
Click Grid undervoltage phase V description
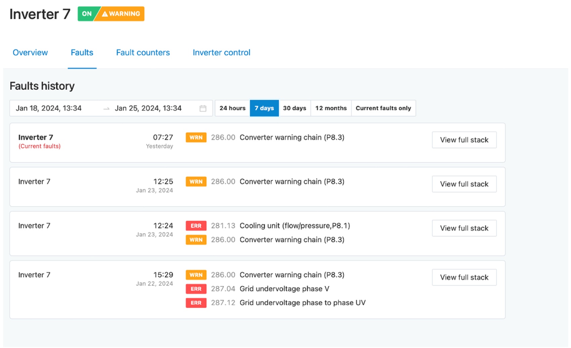[284, 289]
